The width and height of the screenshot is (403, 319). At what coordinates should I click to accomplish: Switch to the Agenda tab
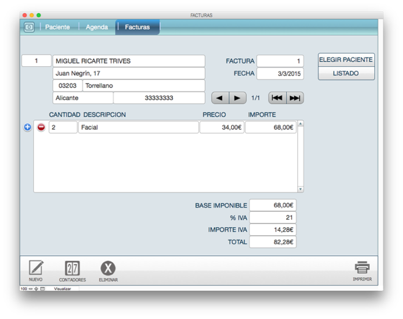(97, 27)
